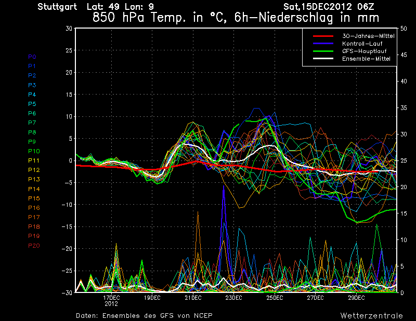The width and height of the screenshot is (416, 321).
Task: Pick the P17 ensemble member label
Action: click(x=34, y=217)
